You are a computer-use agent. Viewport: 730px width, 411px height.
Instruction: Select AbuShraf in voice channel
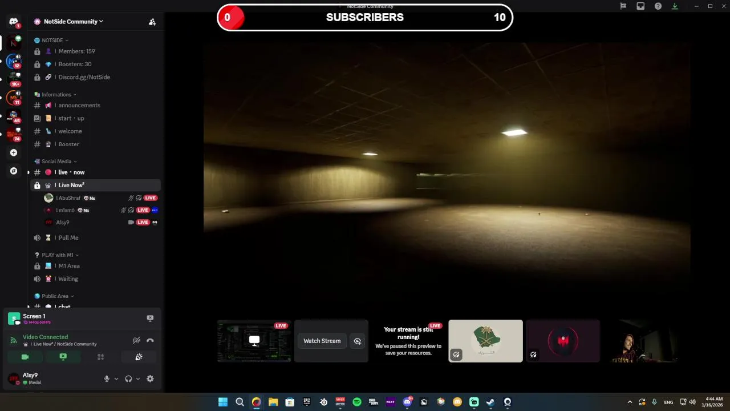click(x=101, y=198)
